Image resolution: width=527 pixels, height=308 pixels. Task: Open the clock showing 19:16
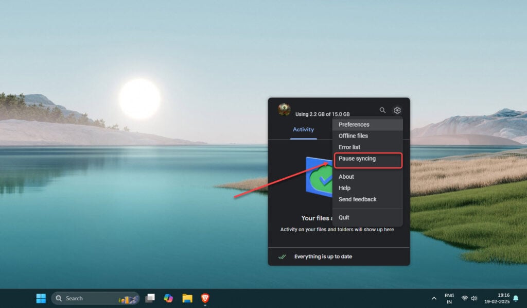coord(497,298)
